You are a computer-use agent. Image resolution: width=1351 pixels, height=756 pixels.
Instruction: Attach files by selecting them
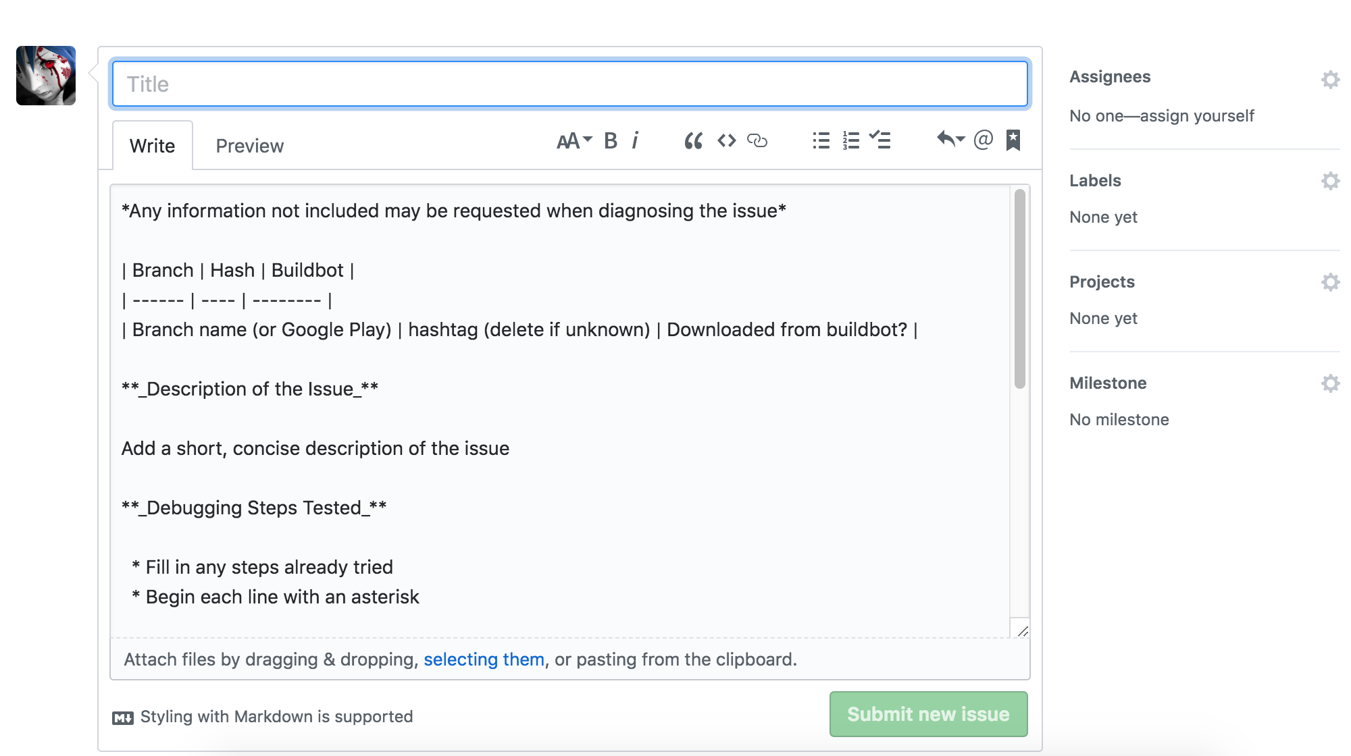484,659
